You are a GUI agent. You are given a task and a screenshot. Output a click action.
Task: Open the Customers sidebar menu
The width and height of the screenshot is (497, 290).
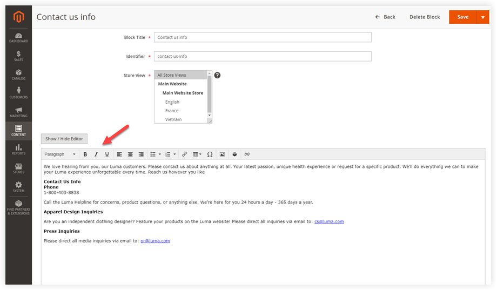[x=18, y=93]
